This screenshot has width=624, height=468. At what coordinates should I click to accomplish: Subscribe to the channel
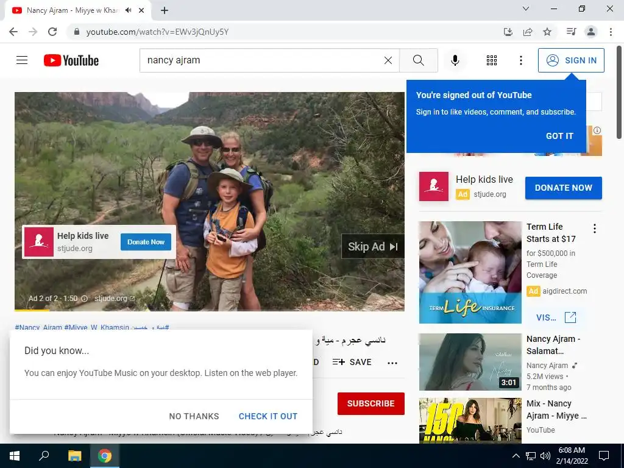(371, 403)
